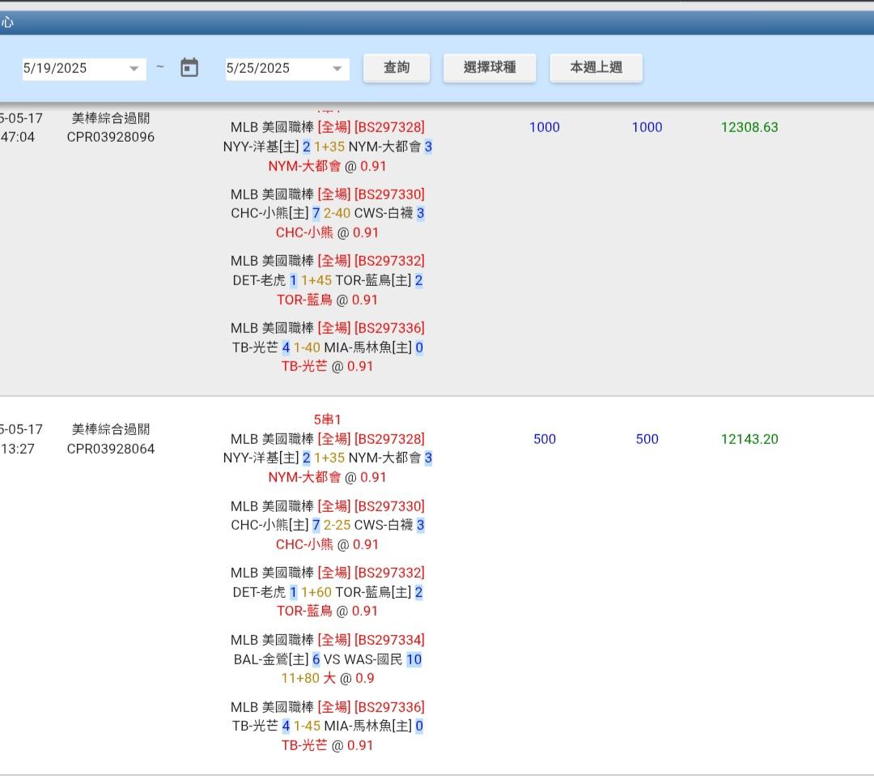The image size is (874, 776).
Task: Open the 5/19/2025 start date dropdown
Action: pos(84,69)
